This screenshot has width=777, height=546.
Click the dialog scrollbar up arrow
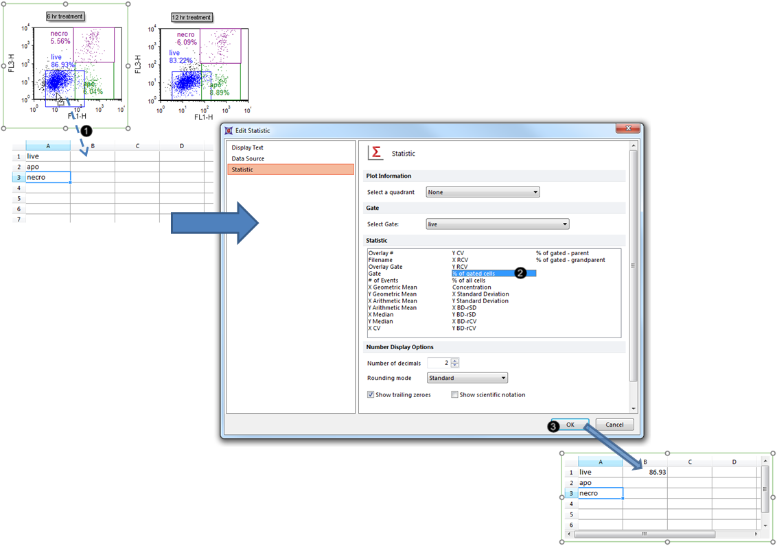point(633,145)
